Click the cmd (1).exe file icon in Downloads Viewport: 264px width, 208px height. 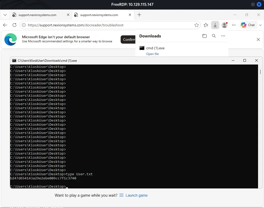pyautogui.click(x=142, y=48)
